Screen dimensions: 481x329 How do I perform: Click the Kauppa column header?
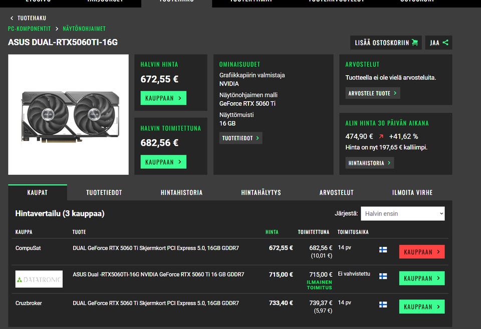pos(24,232)
